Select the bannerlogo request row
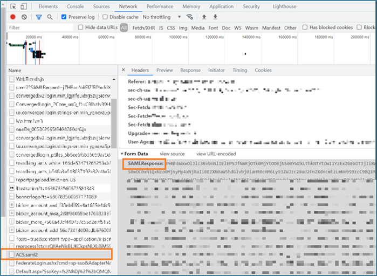Viewport: 377px width, 276px height. (x=60, y=197)
